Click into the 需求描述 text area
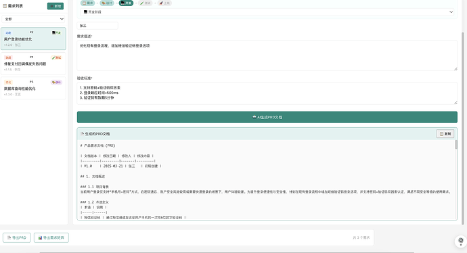This screenshot has height=253, width=467. coord(267,55)
